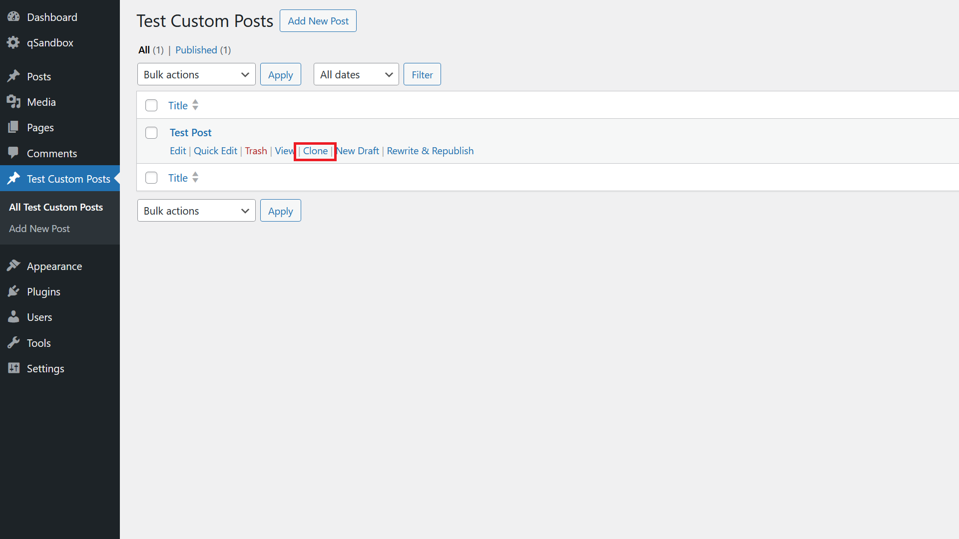This screenshot has width=959, height=539.
Task: Tick the select-all checkbox in the table header
Action: coord(151,105)
